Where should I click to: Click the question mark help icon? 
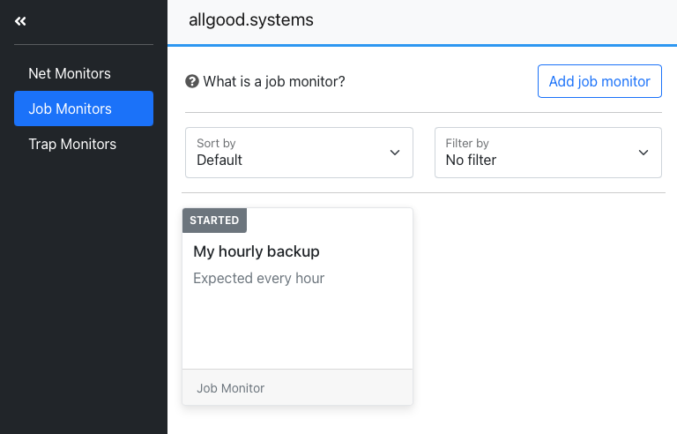pos(191,81)
